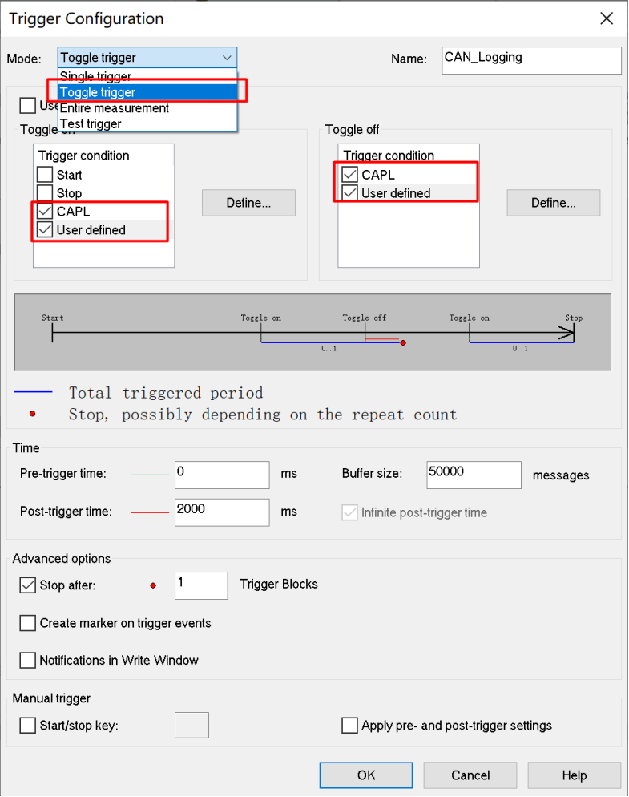Click Define button for Toggle off
Image resolution: width=629 pixels, height=797 pixels.
[554, 203]
